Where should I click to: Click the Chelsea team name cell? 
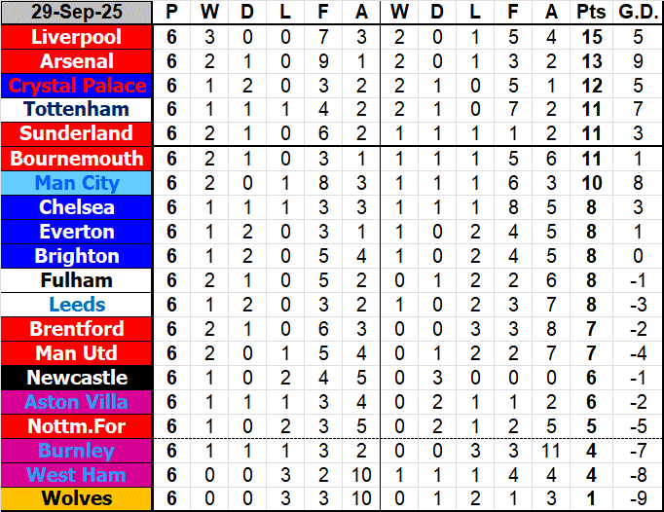point(77,207)
